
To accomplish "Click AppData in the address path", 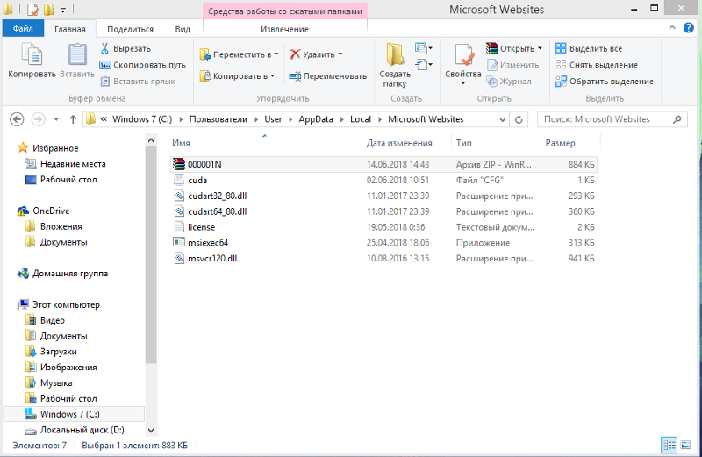I will (316, 119).
